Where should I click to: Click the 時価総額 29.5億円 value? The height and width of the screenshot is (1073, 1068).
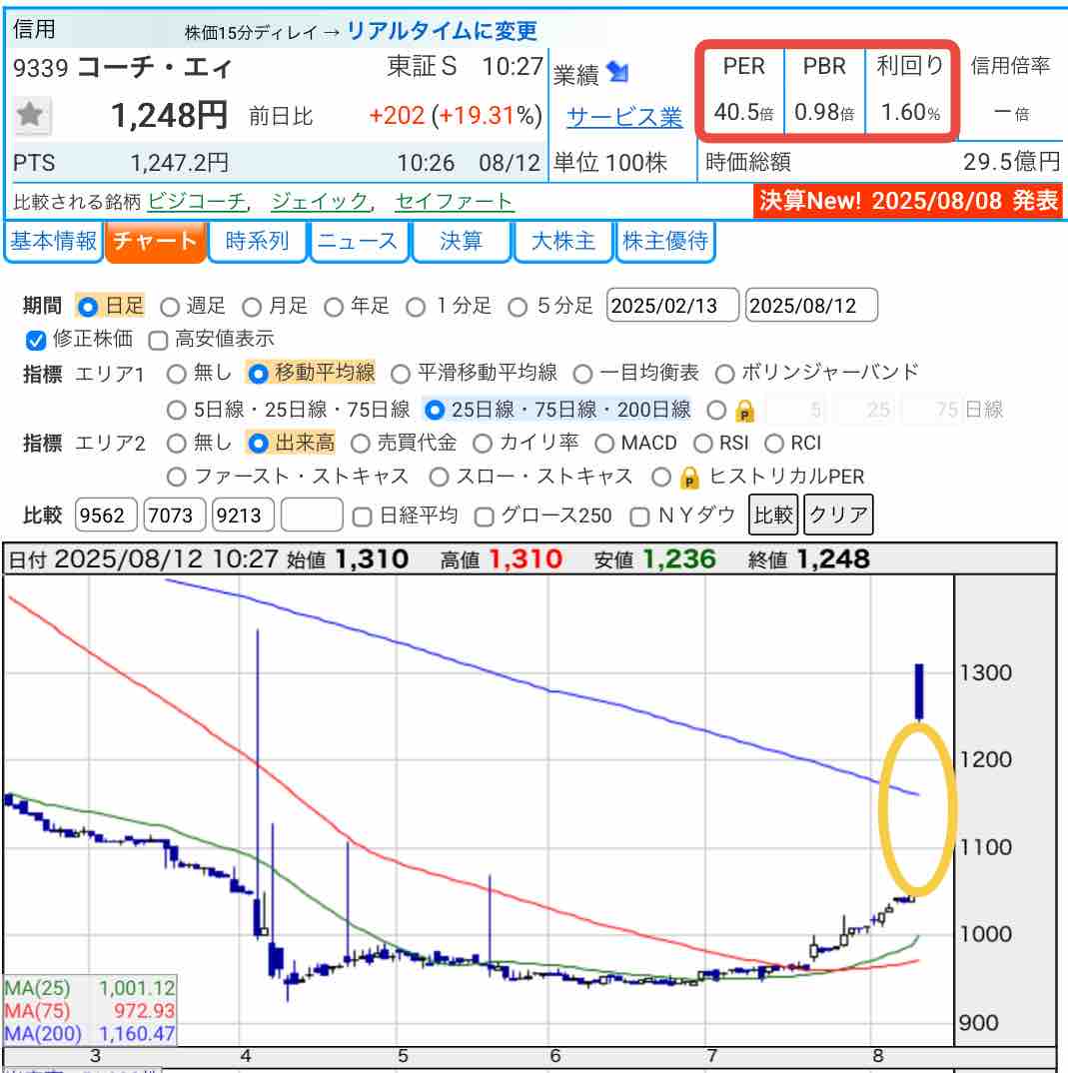(x=1011, y=162)
